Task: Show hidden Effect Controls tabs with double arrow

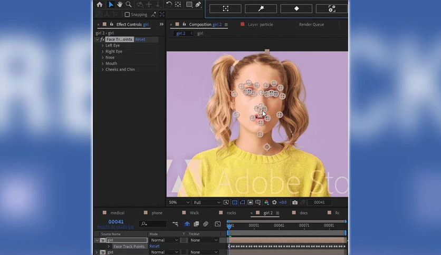Action: coord(161,24)
